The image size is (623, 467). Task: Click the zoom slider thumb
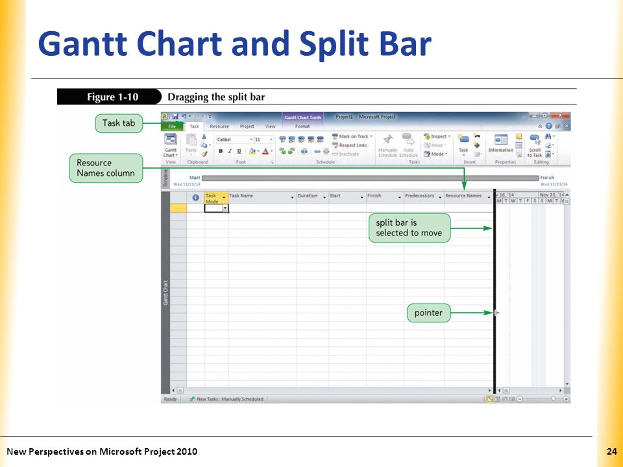(x=553, y=399)
